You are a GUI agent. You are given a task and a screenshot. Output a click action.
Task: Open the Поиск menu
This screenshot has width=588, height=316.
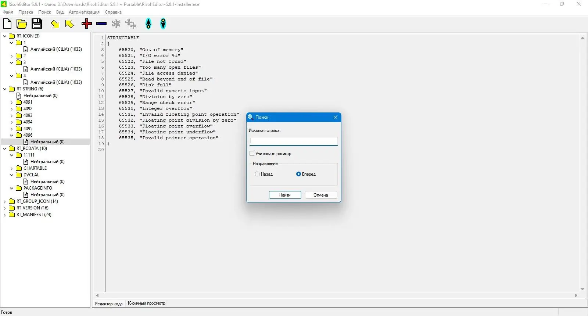coord(45,12)
